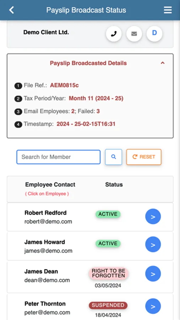Click timestamp 2024 - 25-02-15T16:31
Image resolution: width=180 pixels, height=320 pixels.
pyautogui.click(x=86, y=124)
